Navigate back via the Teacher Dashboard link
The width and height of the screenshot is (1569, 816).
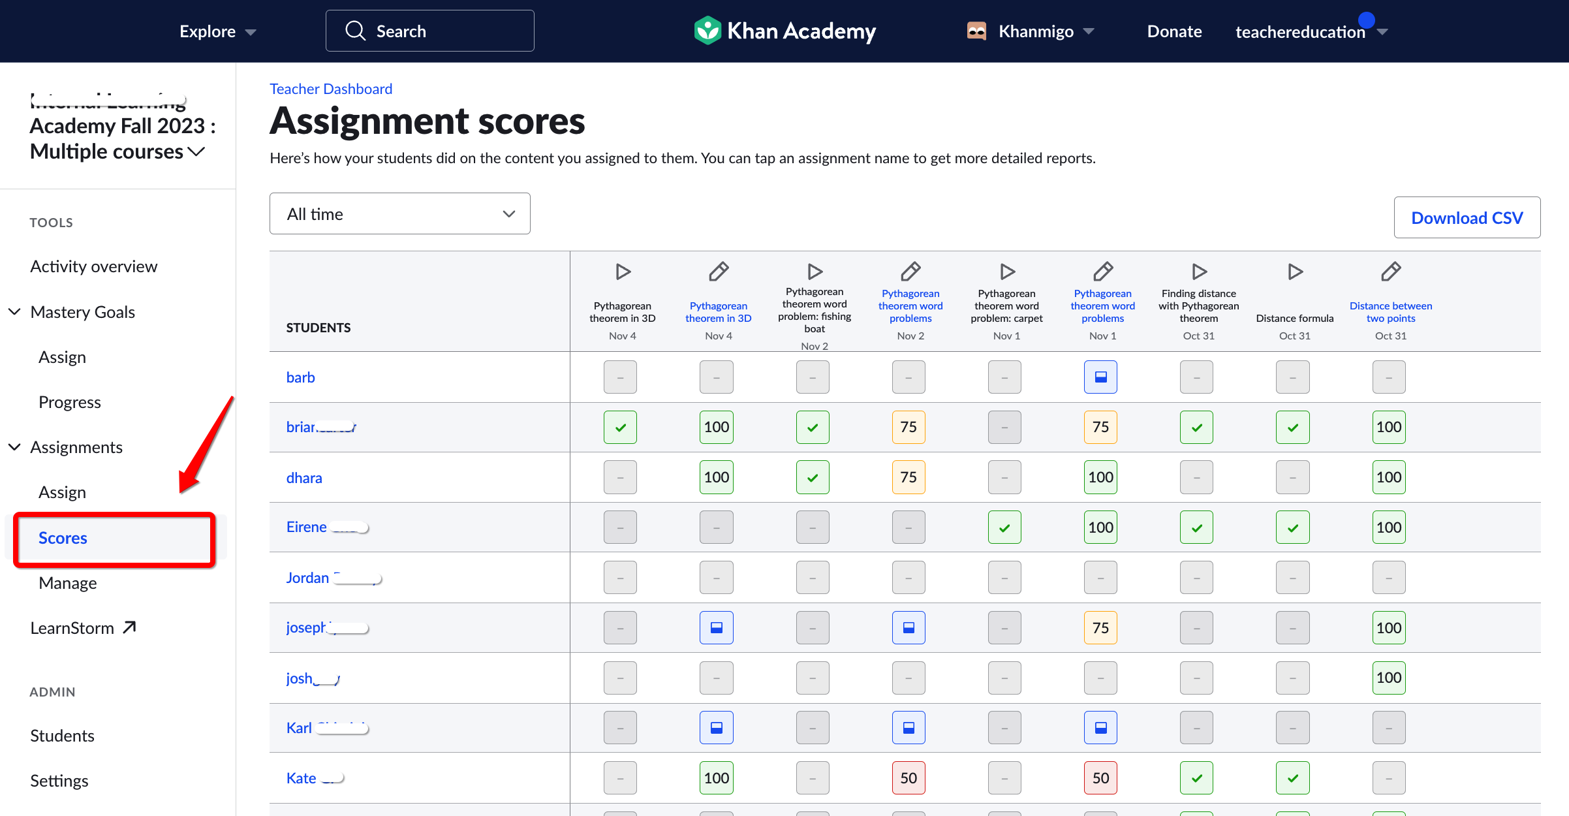coord(331,88)
